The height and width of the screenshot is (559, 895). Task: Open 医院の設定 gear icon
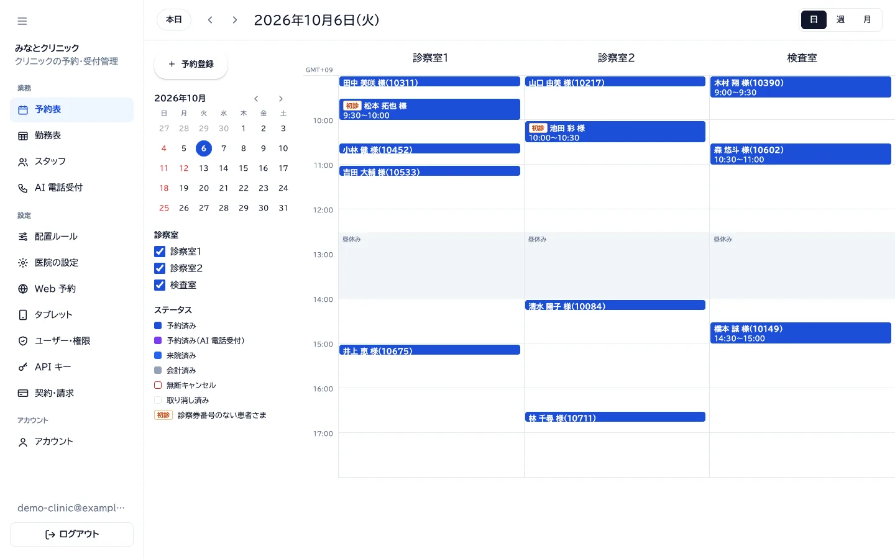pyautogui.click(x=23, y=263)
